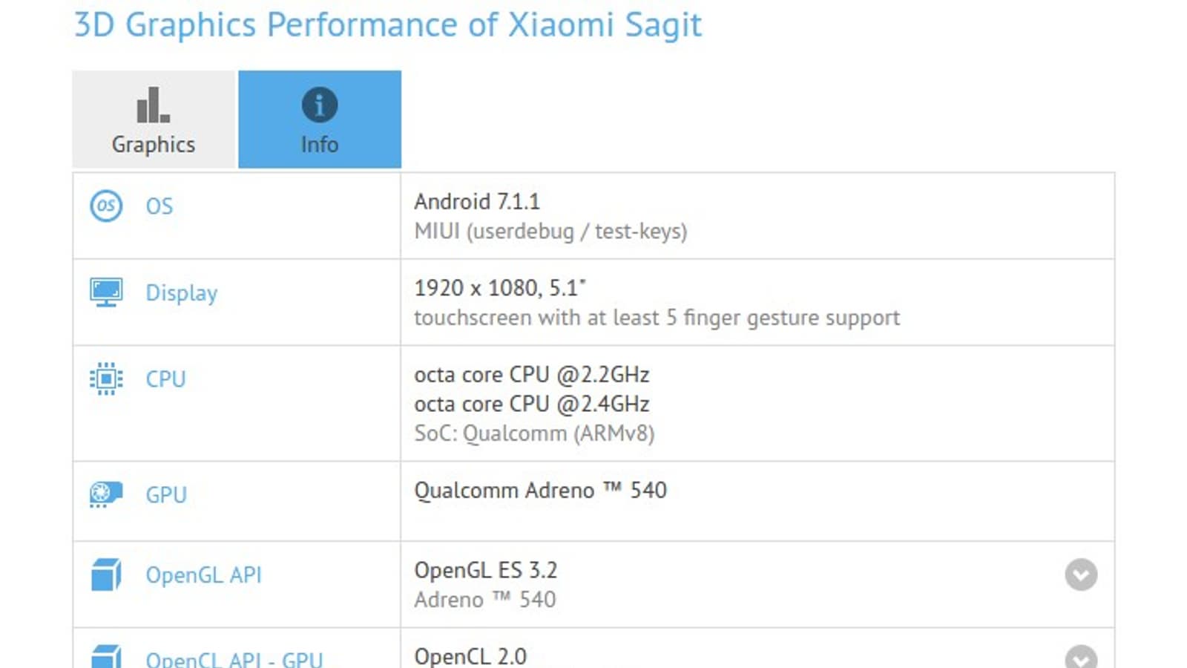
Task: Open the Display label link
Action: tap(182, 292)
